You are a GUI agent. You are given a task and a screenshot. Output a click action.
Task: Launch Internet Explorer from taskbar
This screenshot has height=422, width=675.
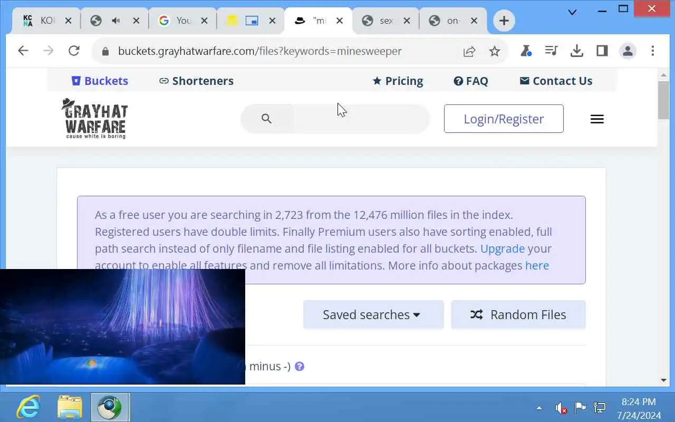[x=27, y=407]
